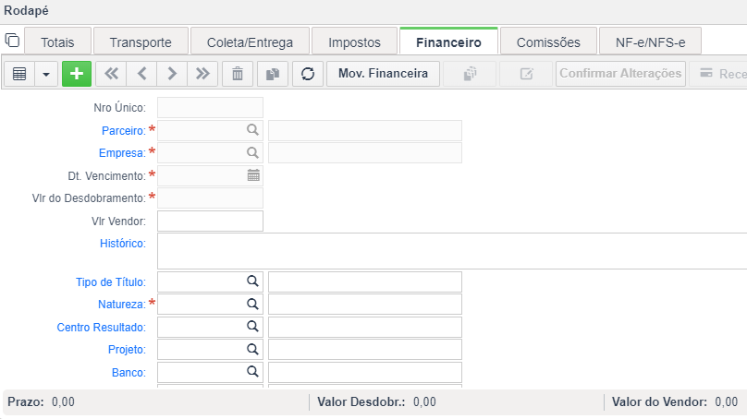Screen dimensions: 747x419
Task: Click the duplicate record icon
Action: (273, 74)
